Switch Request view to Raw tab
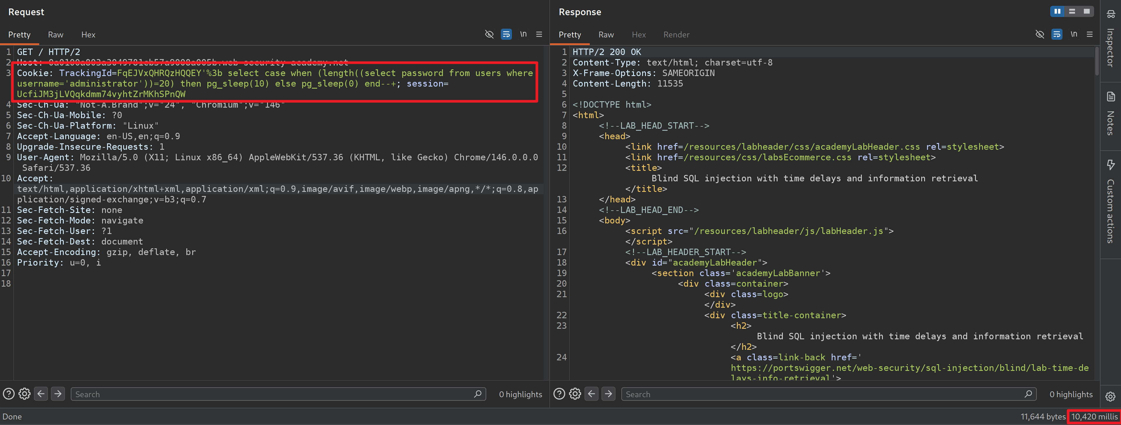The height and width of the screenshot is (425, 1121). (x=55, y=35)
